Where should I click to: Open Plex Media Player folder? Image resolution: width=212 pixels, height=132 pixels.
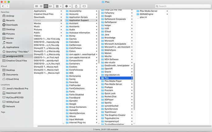pos(113,81)
